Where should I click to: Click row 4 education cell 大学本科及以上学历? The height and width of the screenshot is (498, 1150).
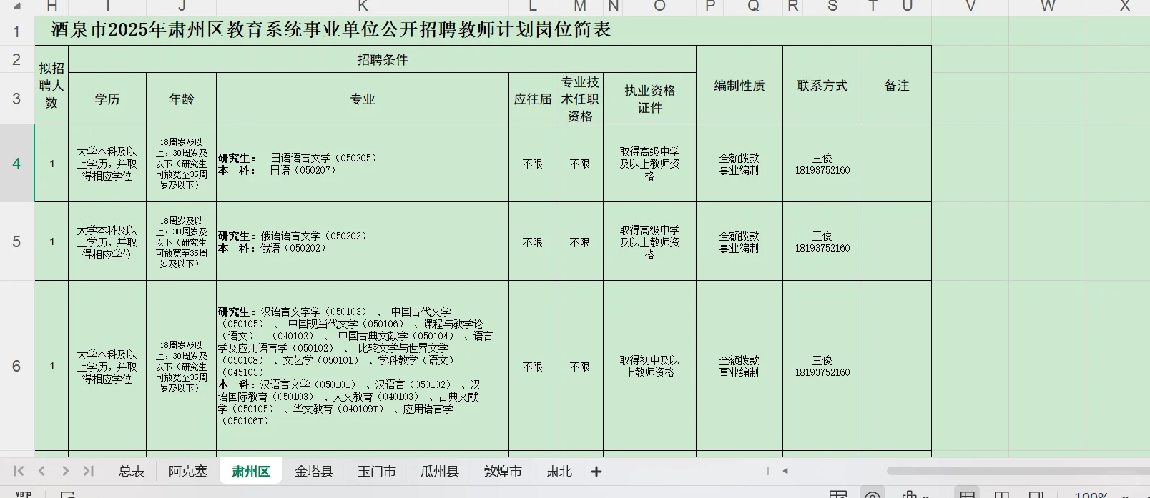click(107, 164)
